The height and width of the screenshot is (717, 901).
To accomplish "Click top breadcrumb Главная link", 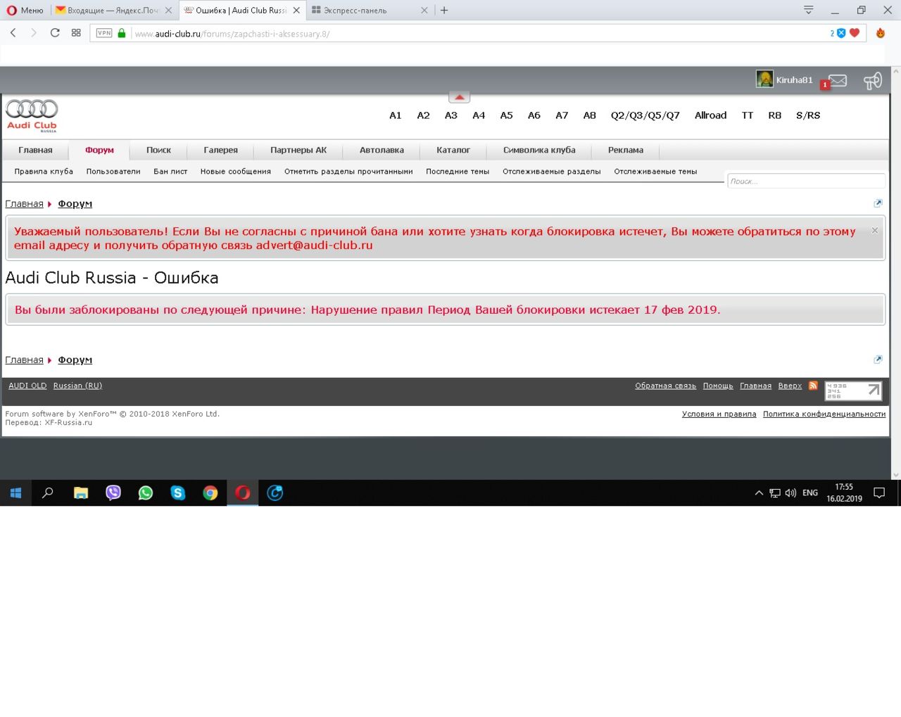I will [24, 204].
